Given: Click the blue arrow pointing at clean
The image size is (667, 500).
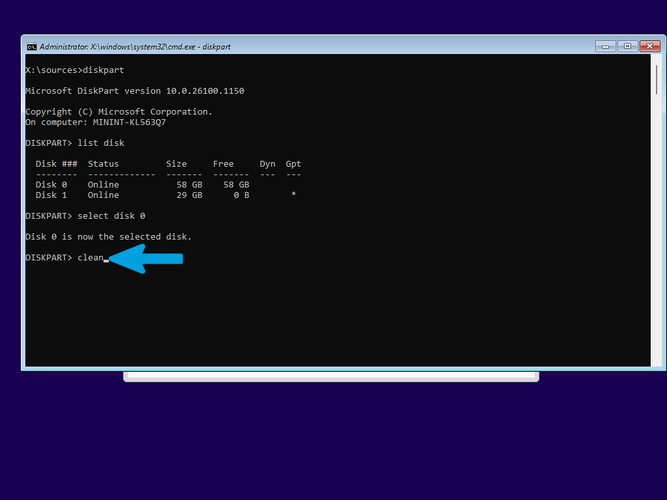Looking at the screenshot, I should pos(146,258).
